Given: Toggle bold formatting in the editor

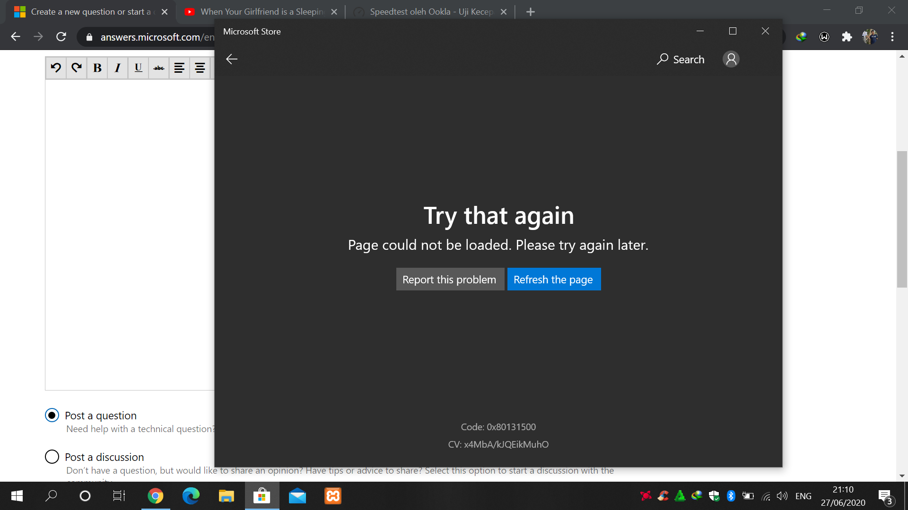Looking at the screenshot, I should point(97,68).
